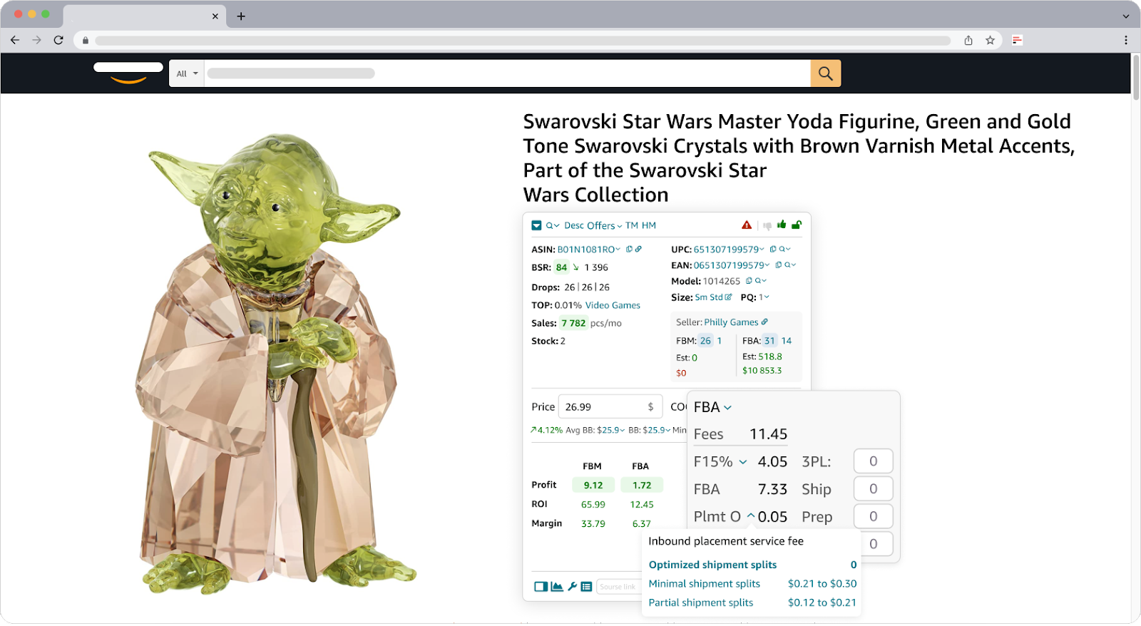The height and width of the screenshot is (626, 1141).
Task: Toggle the gray thumbs down rating
Action: (x=767, y=226)
